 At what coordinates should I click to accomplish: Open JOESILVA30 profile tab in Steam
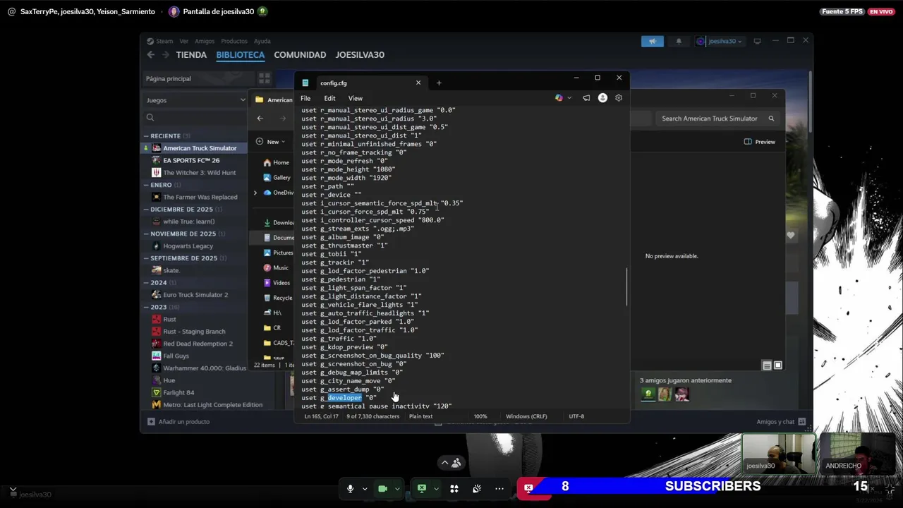point(360,55)
